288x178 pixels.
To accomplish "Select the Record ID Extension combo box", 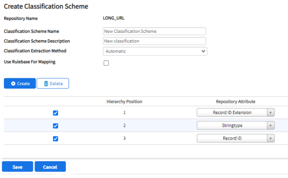I will coord(236,112).
